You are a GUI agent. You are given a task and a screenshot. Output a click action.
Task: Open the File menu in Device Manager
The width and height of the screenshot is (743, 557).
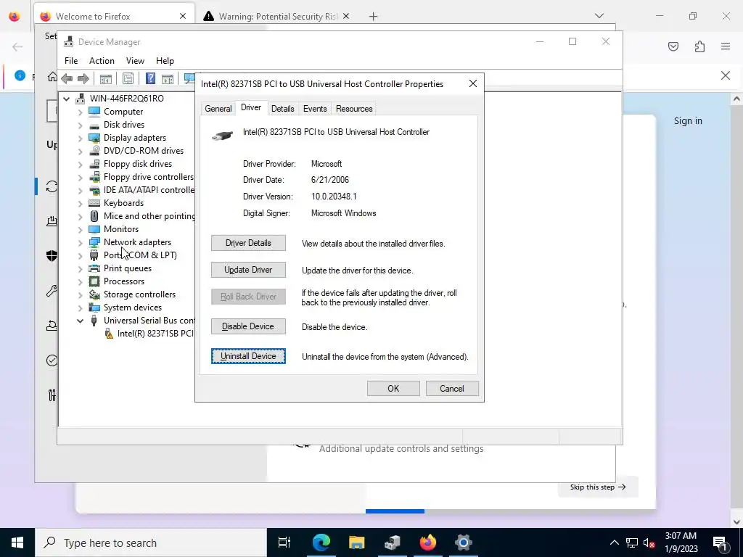[x=71, y=61]
